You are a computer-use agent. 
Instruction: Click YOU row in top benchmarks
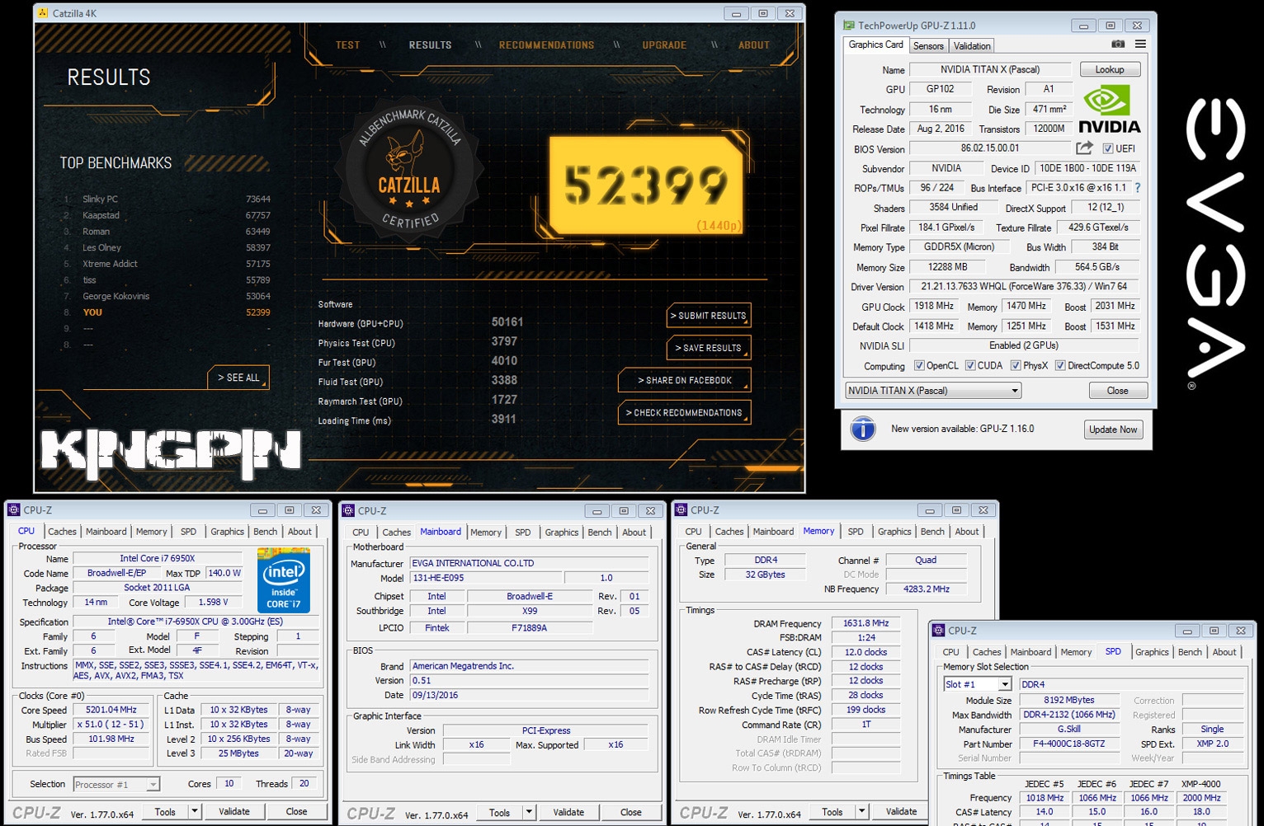167,312
